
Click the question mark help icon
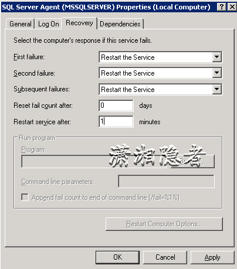click(222, 7)
